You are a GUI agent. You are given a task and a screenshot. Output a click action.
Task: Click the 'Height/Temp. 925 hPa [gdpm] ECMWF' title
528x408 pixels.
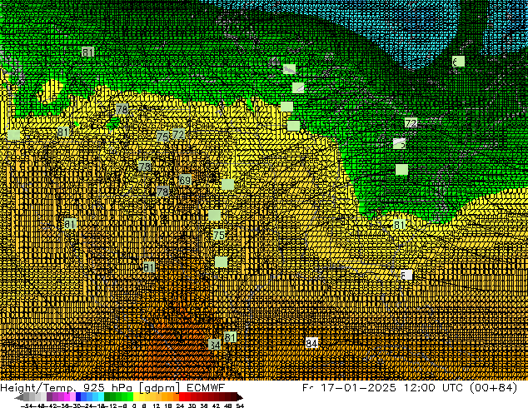(112, 387)
